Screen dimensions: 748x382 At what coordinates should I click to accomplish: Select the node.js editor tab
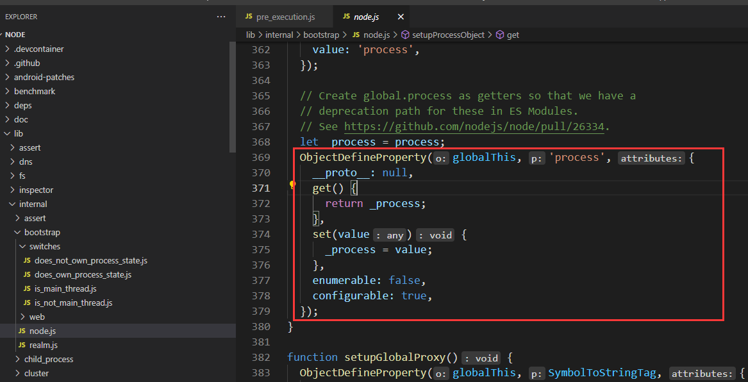366,17
